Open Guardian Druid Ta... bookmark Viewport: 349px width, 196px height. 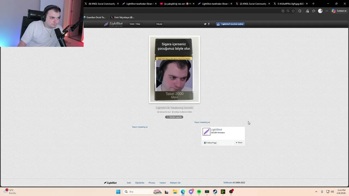coord(94,17)
